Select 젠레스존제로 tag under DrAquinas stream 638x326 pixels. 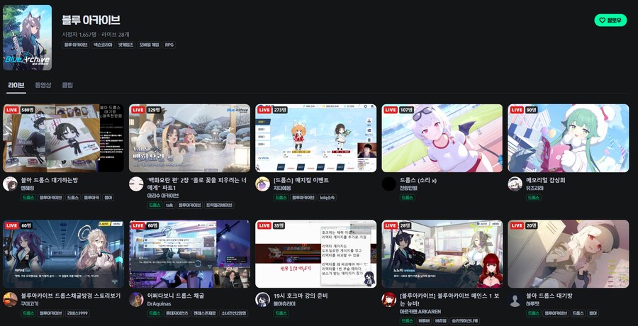click(204, 313)
